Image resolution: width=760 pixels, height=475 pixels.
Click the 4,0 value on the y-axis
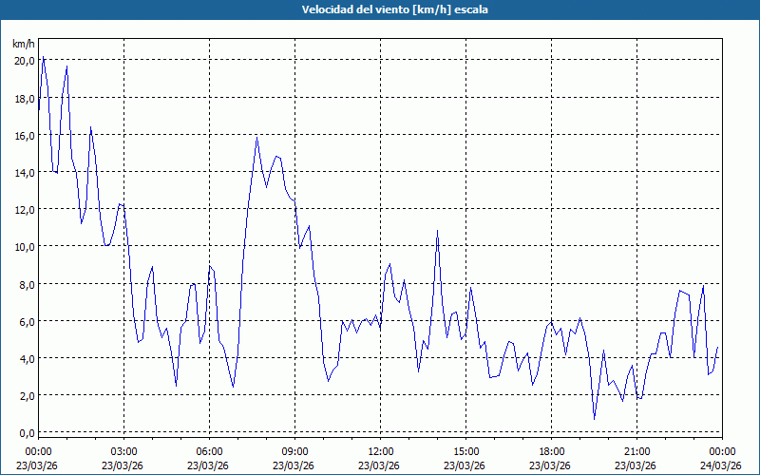[23, 358]
